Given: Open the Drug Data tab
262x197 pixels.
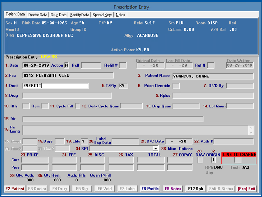Looking at the screenshot, I should click(x=58, y=15).
